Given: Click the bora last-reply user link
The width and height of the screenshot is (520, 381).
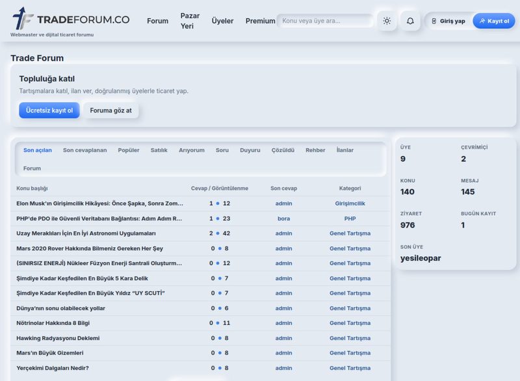Looking at the screenshot, I should coord(283,218).
